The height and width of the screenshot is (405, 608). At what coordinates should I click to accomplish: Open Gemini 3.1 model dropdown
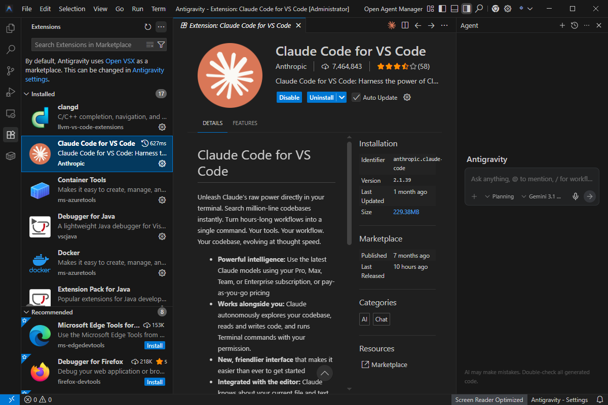click(542, 196)
